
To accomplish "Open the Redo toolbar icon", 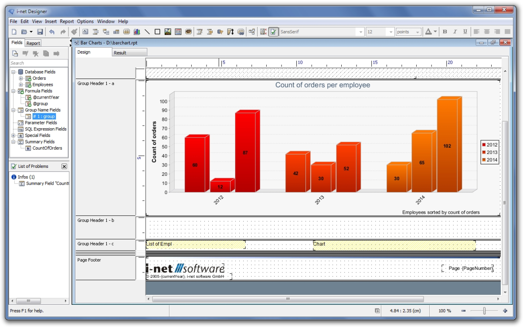I will pos(62,31).
